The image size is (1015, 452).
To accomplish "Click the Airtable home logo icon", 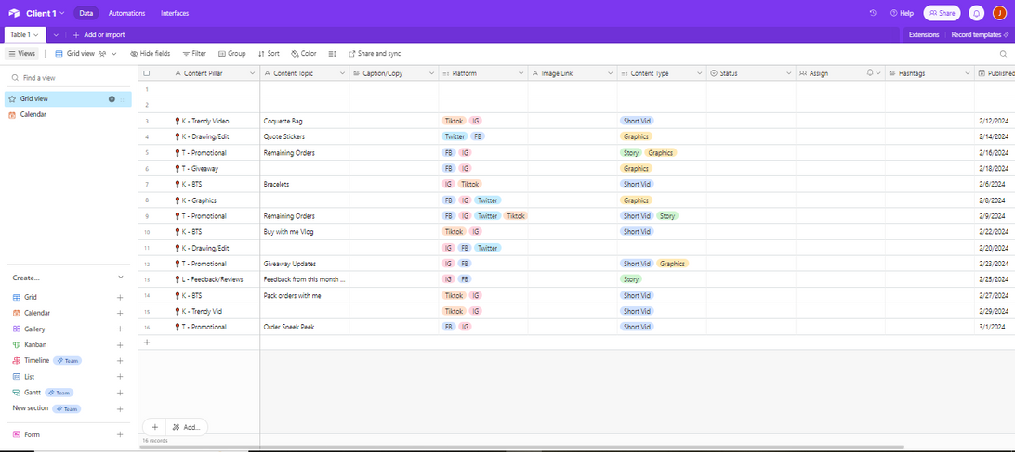I will (14, 13).
